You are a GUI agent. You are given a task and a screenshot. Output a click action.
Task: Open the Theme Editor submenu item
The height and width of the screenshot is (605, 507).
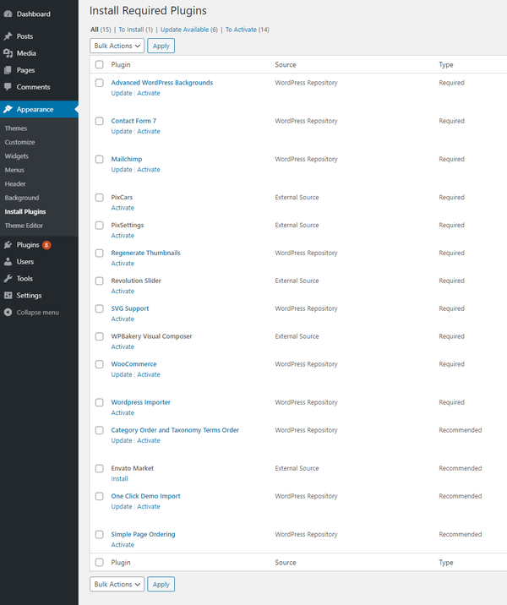[x=24, y=226]
